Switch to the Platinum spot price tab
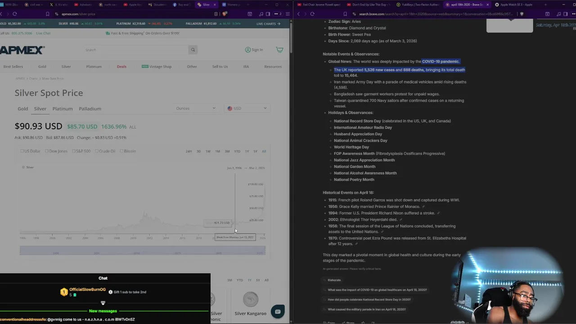Image resolution: width=576 pixels, height=324 pixels. pos(63,109)
